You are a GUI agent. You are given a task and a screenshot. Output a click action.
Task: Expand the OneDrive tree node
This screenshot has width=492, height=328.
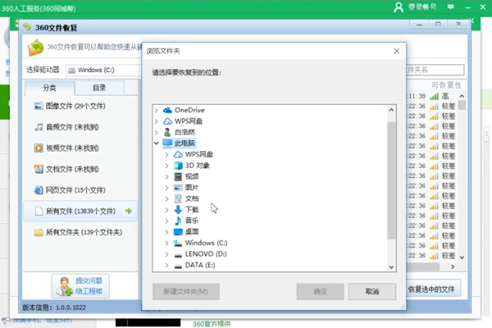(x=157, y=110)
